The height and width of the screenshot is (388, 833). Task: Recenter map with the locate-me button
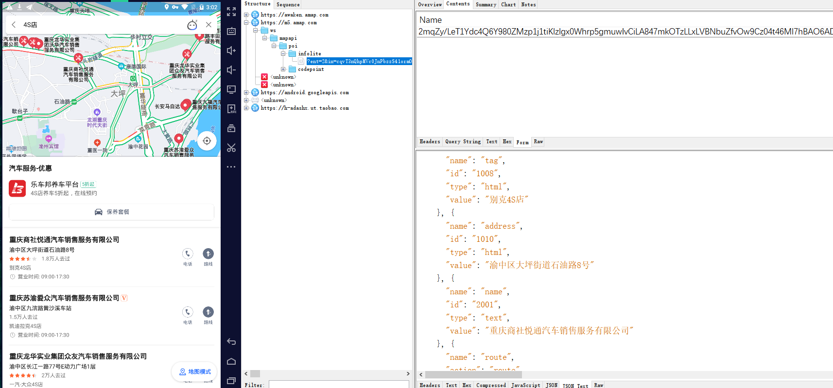tap(207, 141)
